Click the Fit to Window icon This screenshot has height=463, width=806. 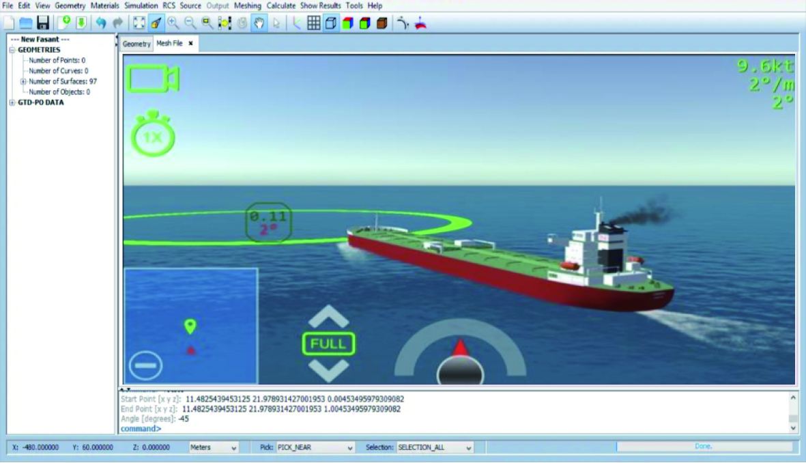pyautogui.click(x=139, y=23)
